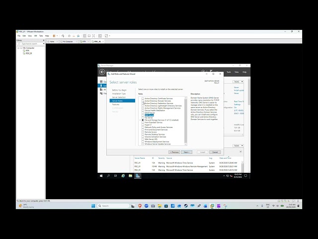Open the VMware Edit menu

pyautogui.click(x=24, y=36)
